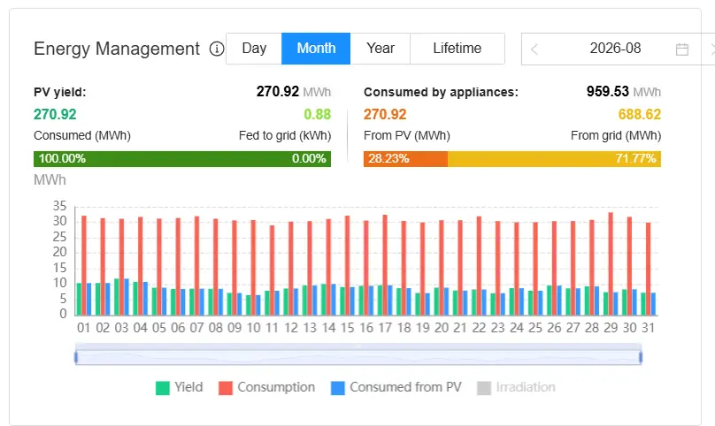Screen dimensions: 715x426
Task: Enable the Irradiation legend series
Action: pyautogui.click(x=516, y=387)
